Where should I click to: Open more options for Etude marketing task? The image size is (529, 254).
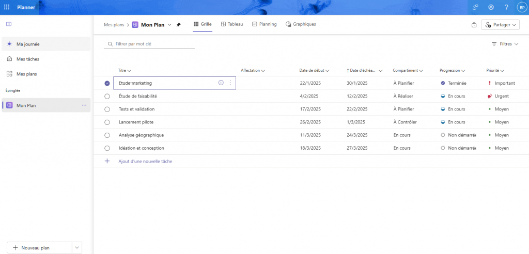230,83
